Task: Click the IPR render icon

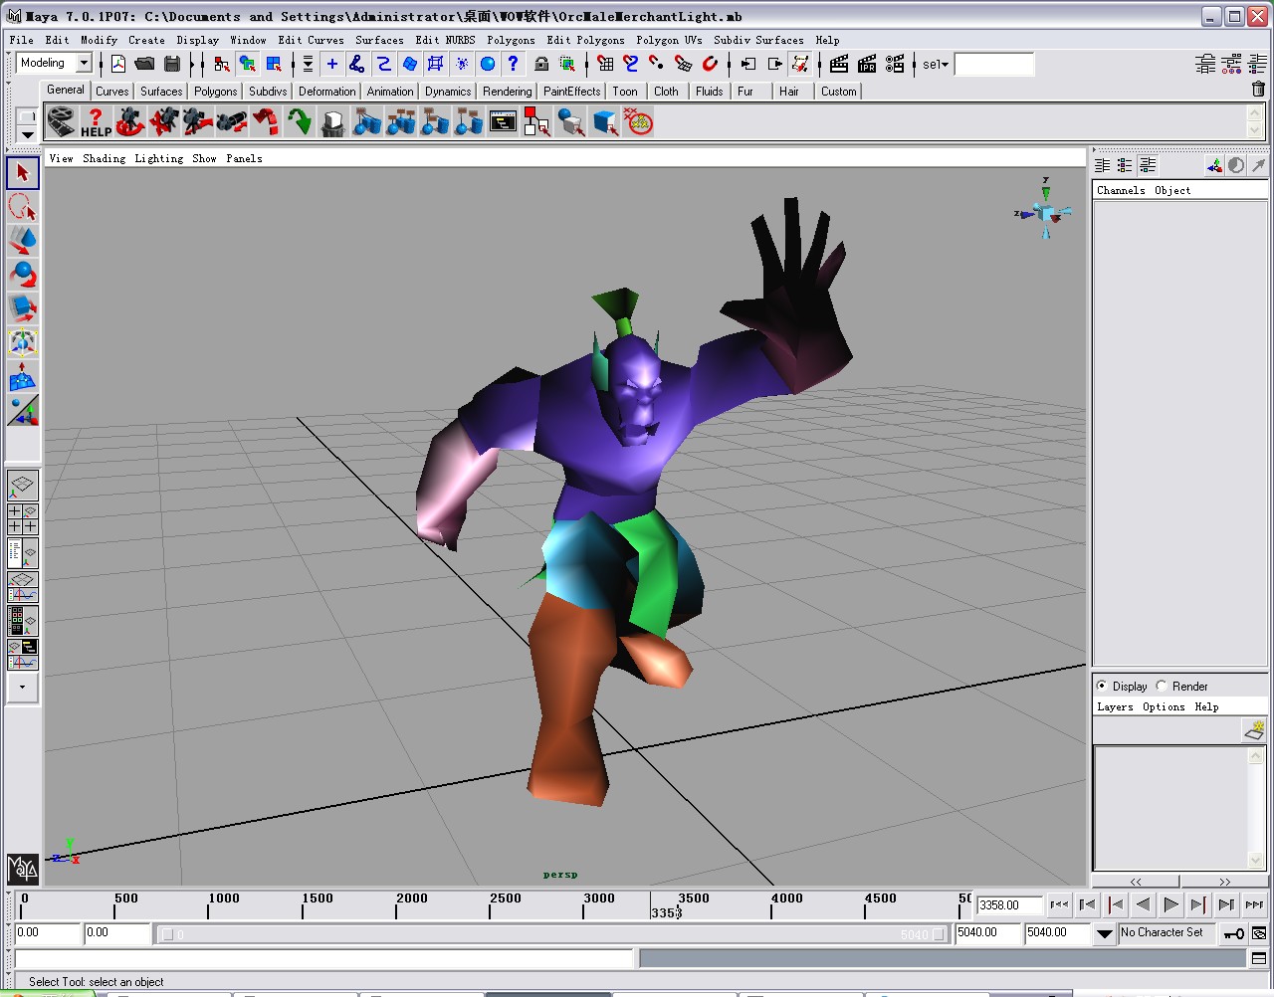Action: pos(867,64)
